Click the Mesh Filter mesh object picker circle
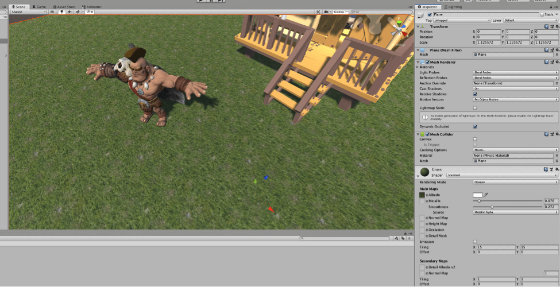The image size is (560, 287). [557, 55]
